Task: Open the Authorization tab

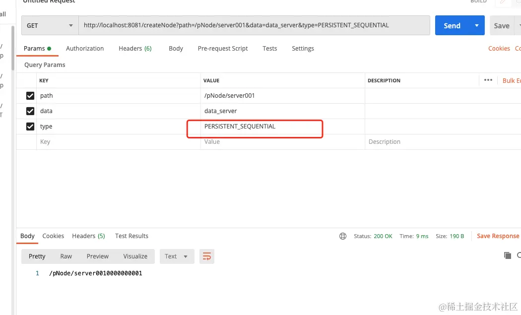Action: (85, 49)
